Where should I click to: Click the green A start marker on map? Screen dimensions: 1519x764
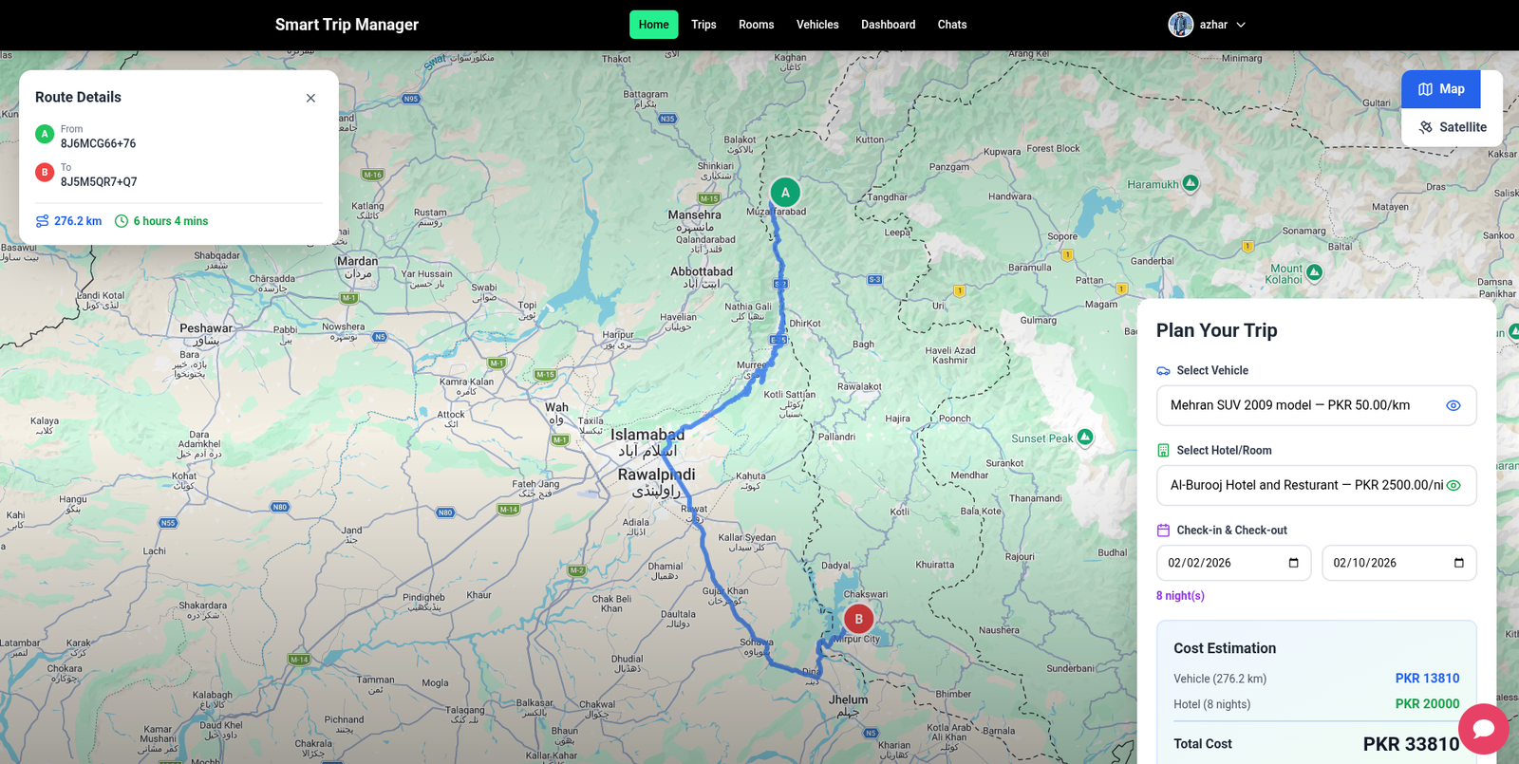785,193
